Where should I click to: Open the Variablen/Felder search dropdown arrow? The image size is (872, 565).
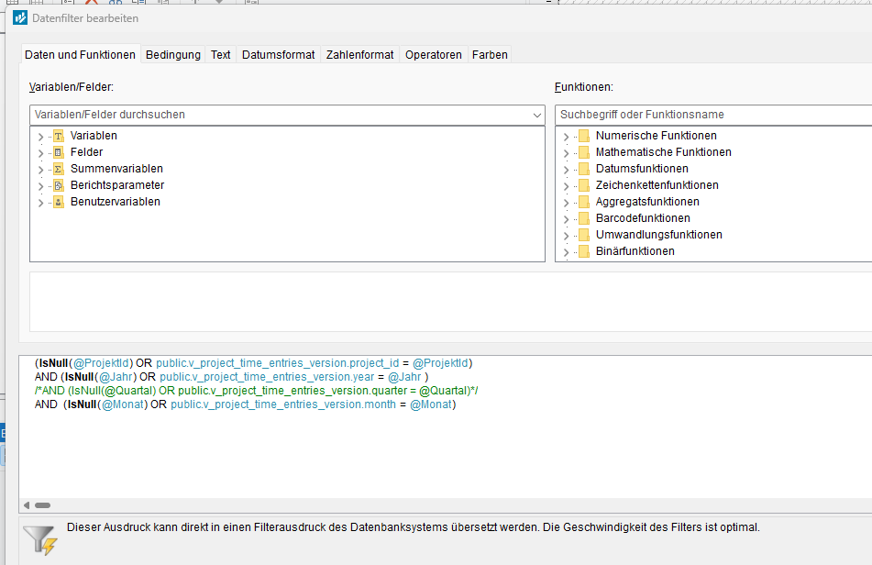point(536,115)
